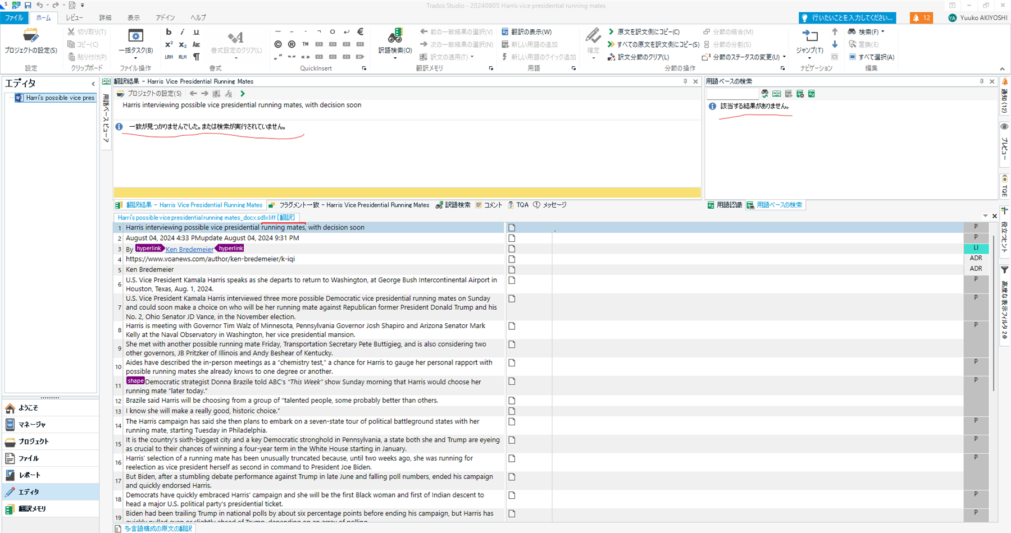Open the ようこそ view in sidebar
Viewport: 1011px width, 533px height.
51,408
